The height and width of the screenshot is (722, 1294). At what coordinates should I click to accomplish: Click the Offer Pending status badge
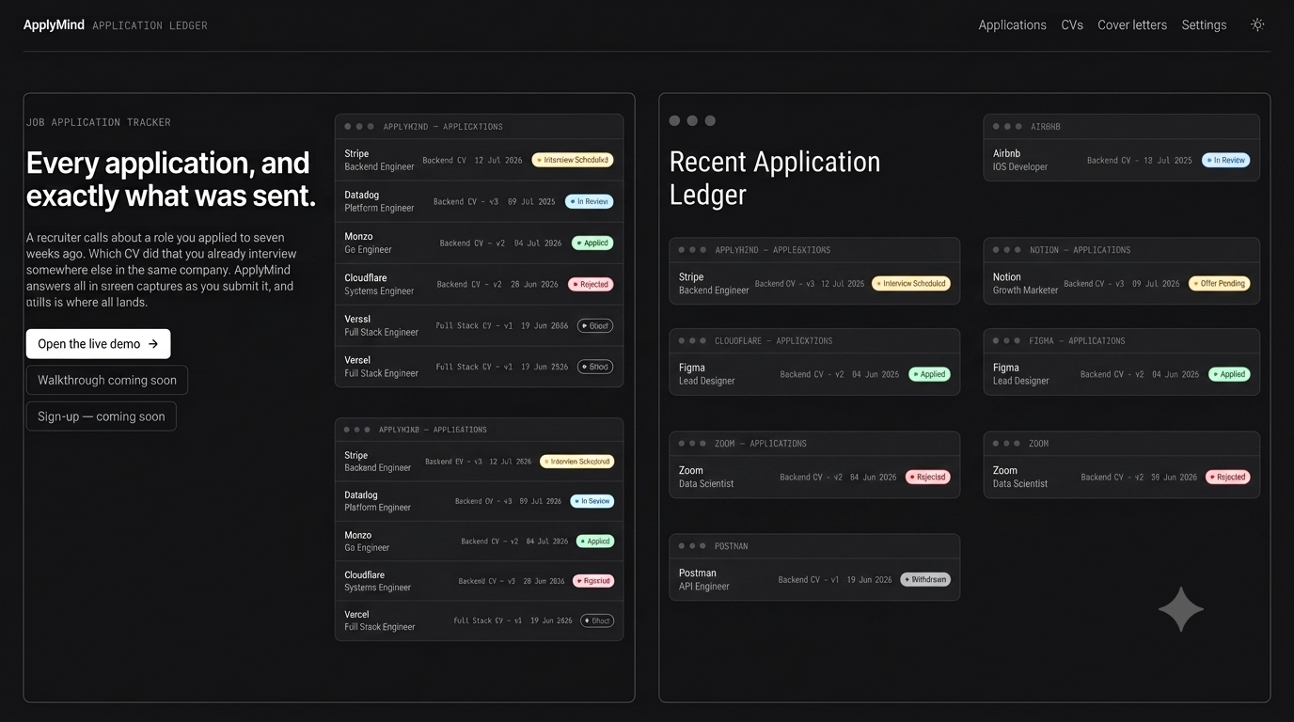tap(1219, 283)
